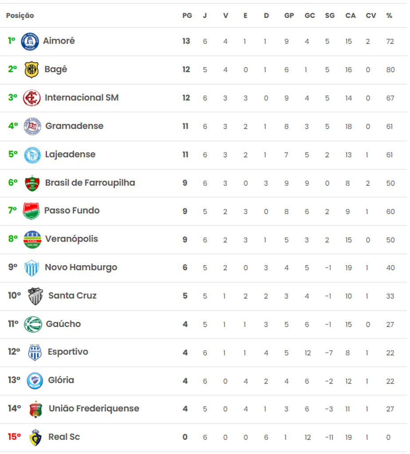This screenshot has height=454, width=410.
Task: Click the SG column header
Action: pyautogui.click(x=330, y=16)
